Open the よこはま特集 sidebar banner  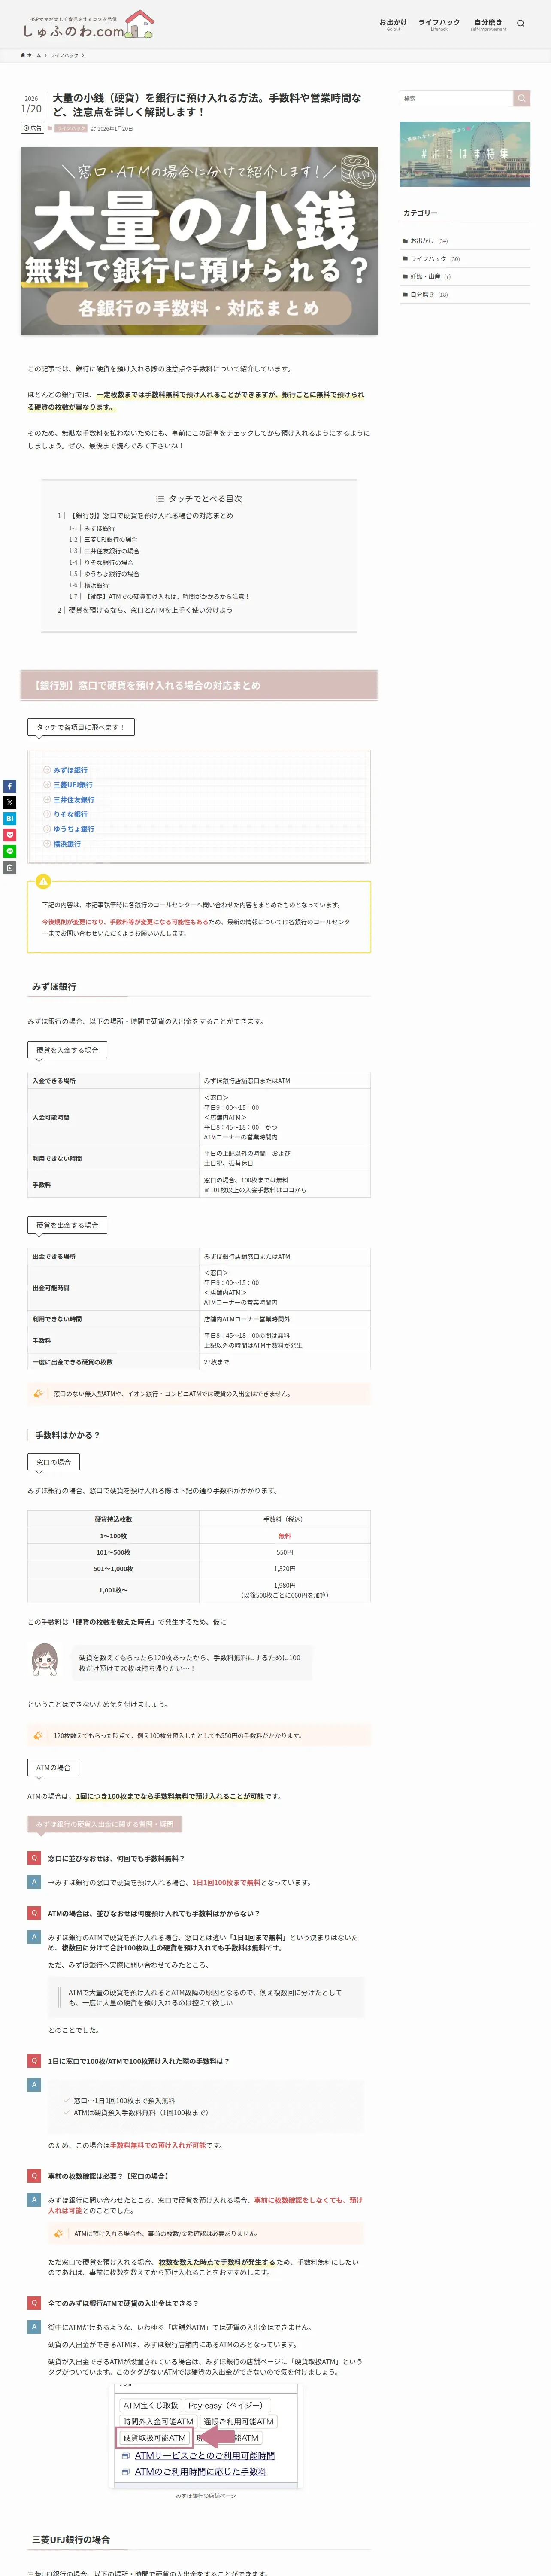(x=465, y=154)
